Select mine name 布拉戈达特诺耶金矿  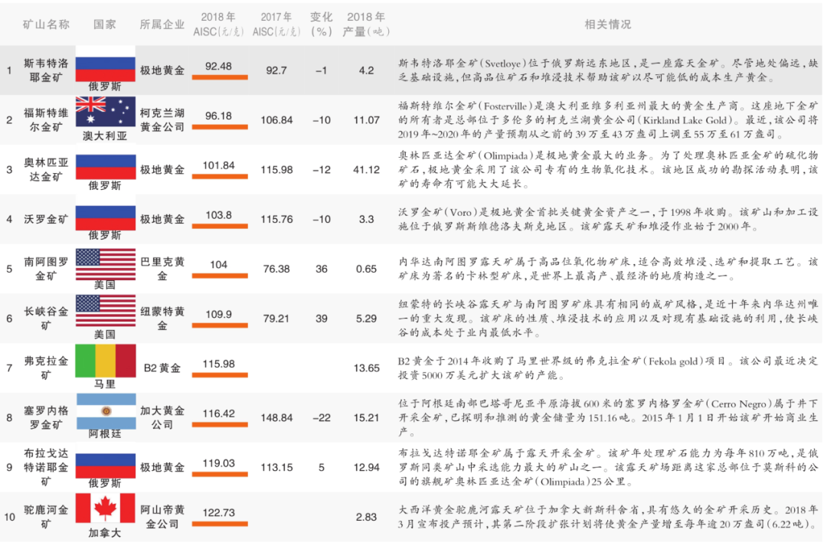click(46, 467)
